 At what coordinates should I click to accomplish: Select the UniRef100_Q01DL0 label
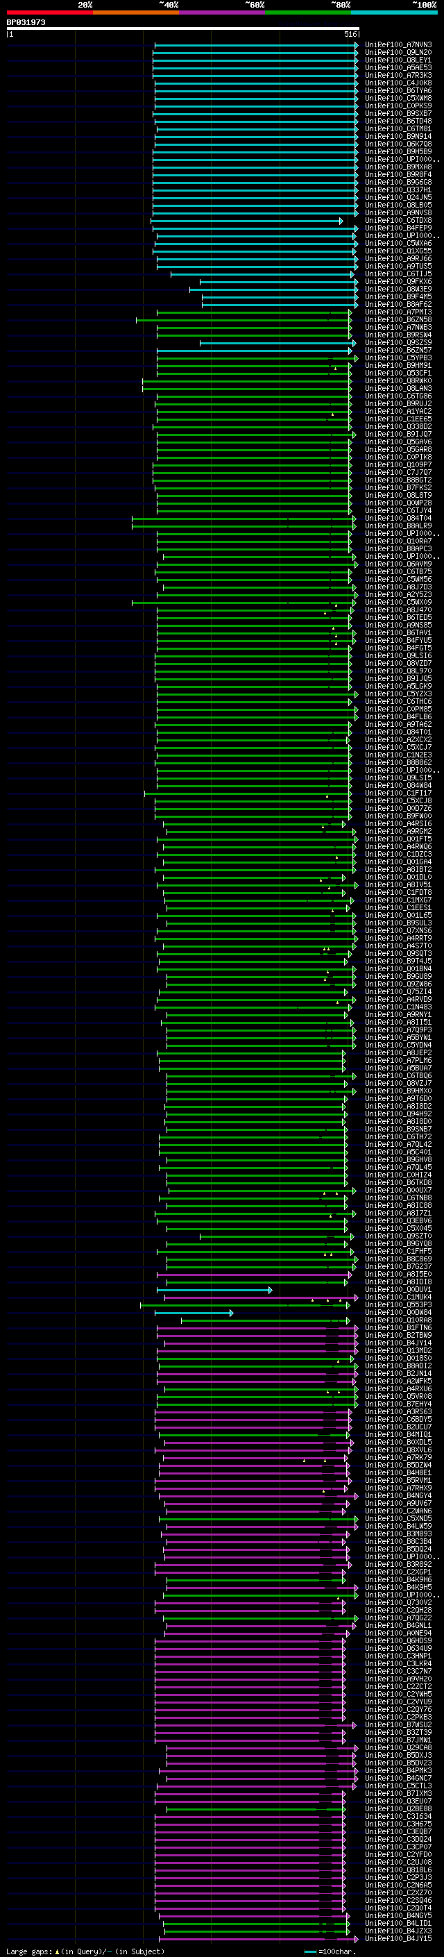pyautogui.click(x=398, y=877)
